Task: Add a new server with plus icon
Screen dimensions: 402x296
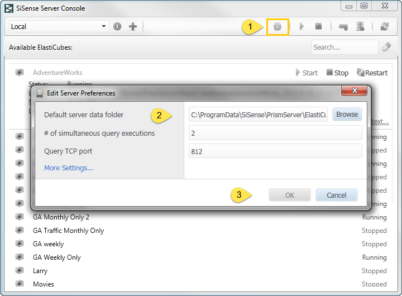Action: (133, 26)
